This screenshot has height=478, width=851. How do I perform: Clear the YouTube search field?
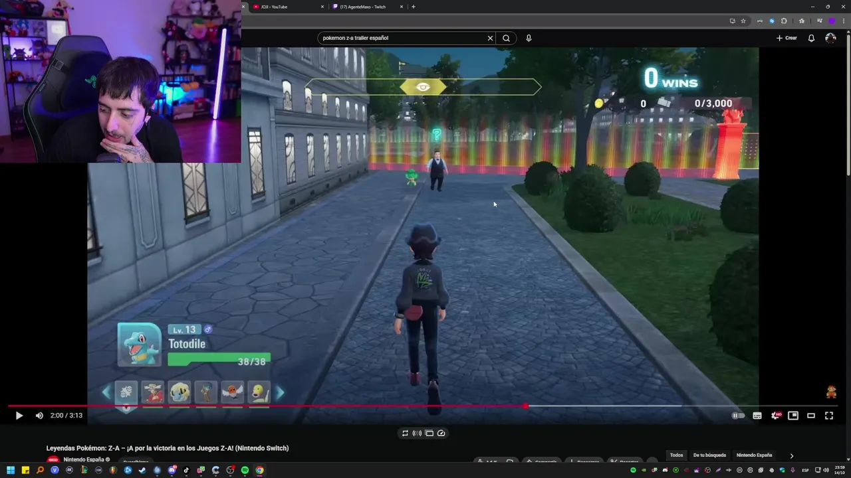[490, 38]
